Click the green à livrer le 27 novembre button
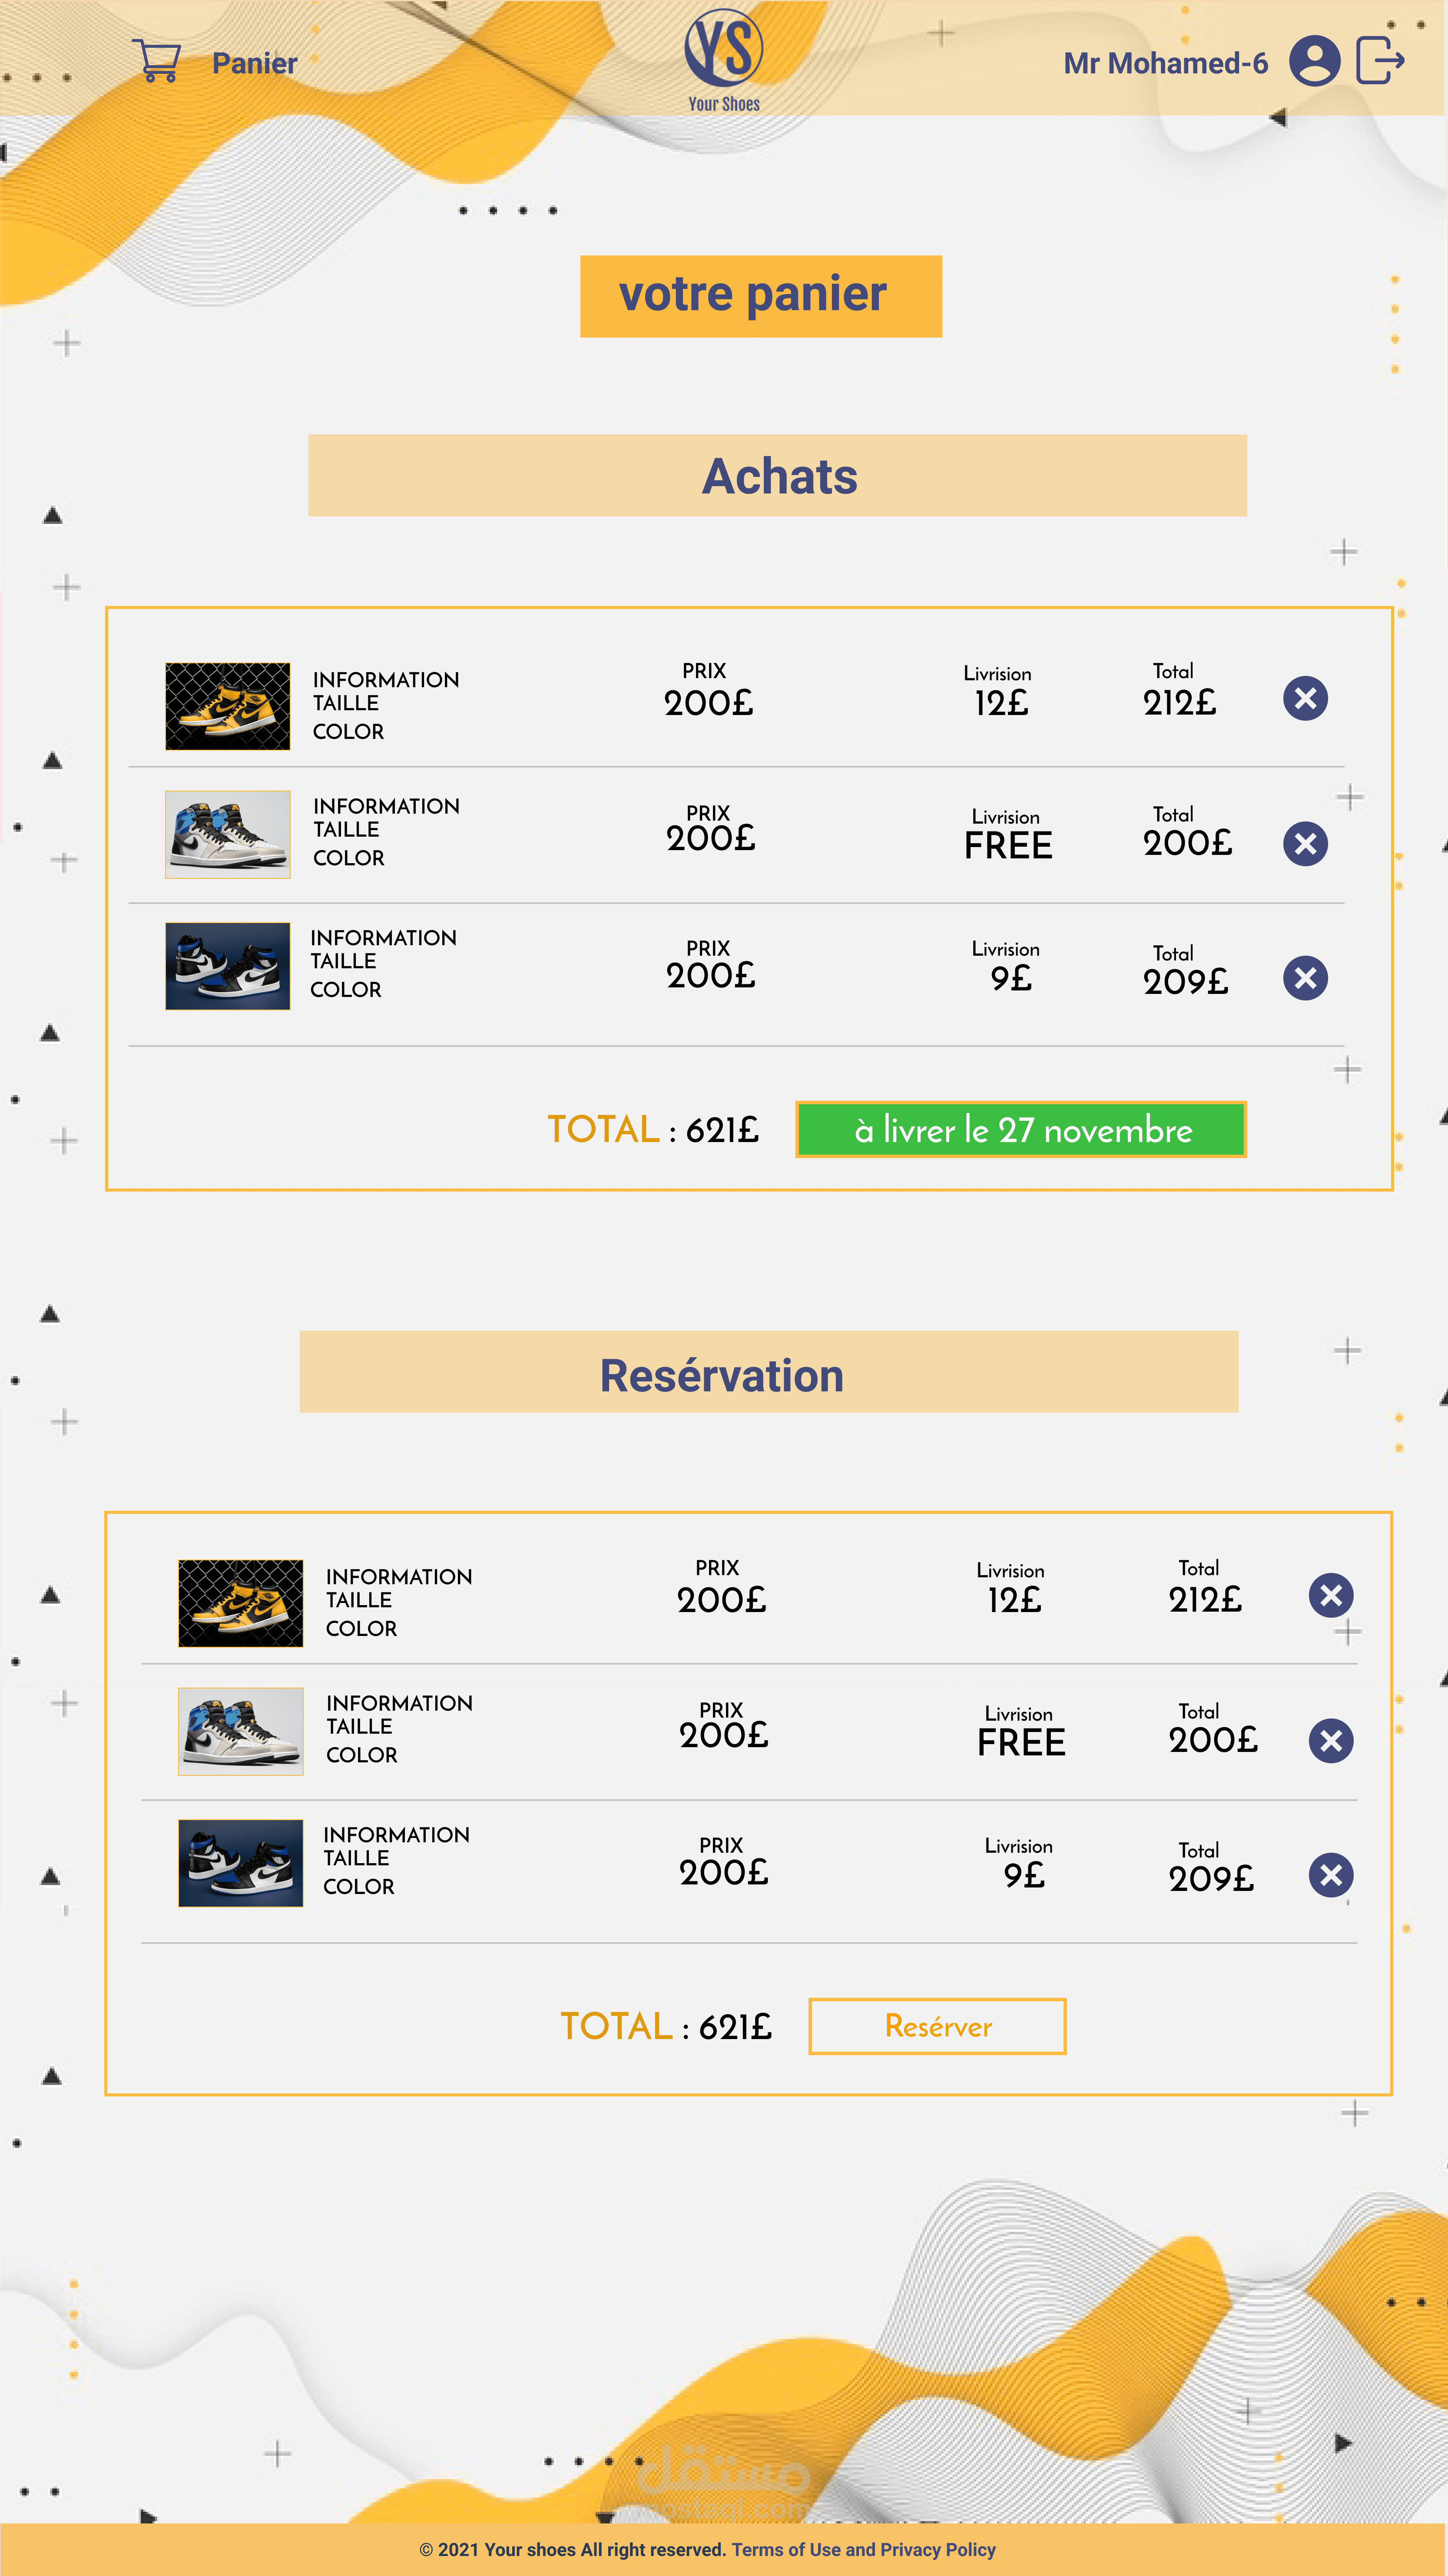The width and height of the screenshot is (1448, 2576). [x=1021, y=1130]
